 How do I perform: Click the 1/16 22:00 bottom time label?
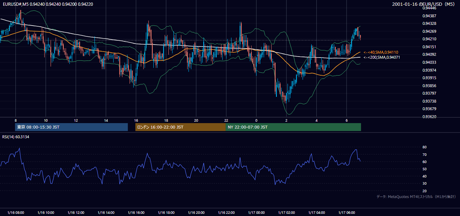tap(226, 213)
